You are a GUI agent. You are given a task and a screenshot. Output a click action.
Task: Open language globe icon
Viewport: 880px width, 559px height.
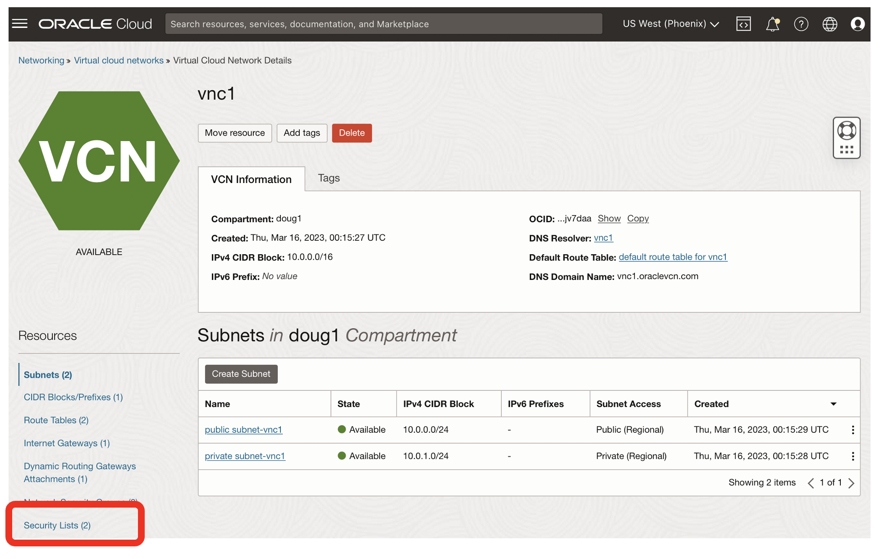coord(830,24)
